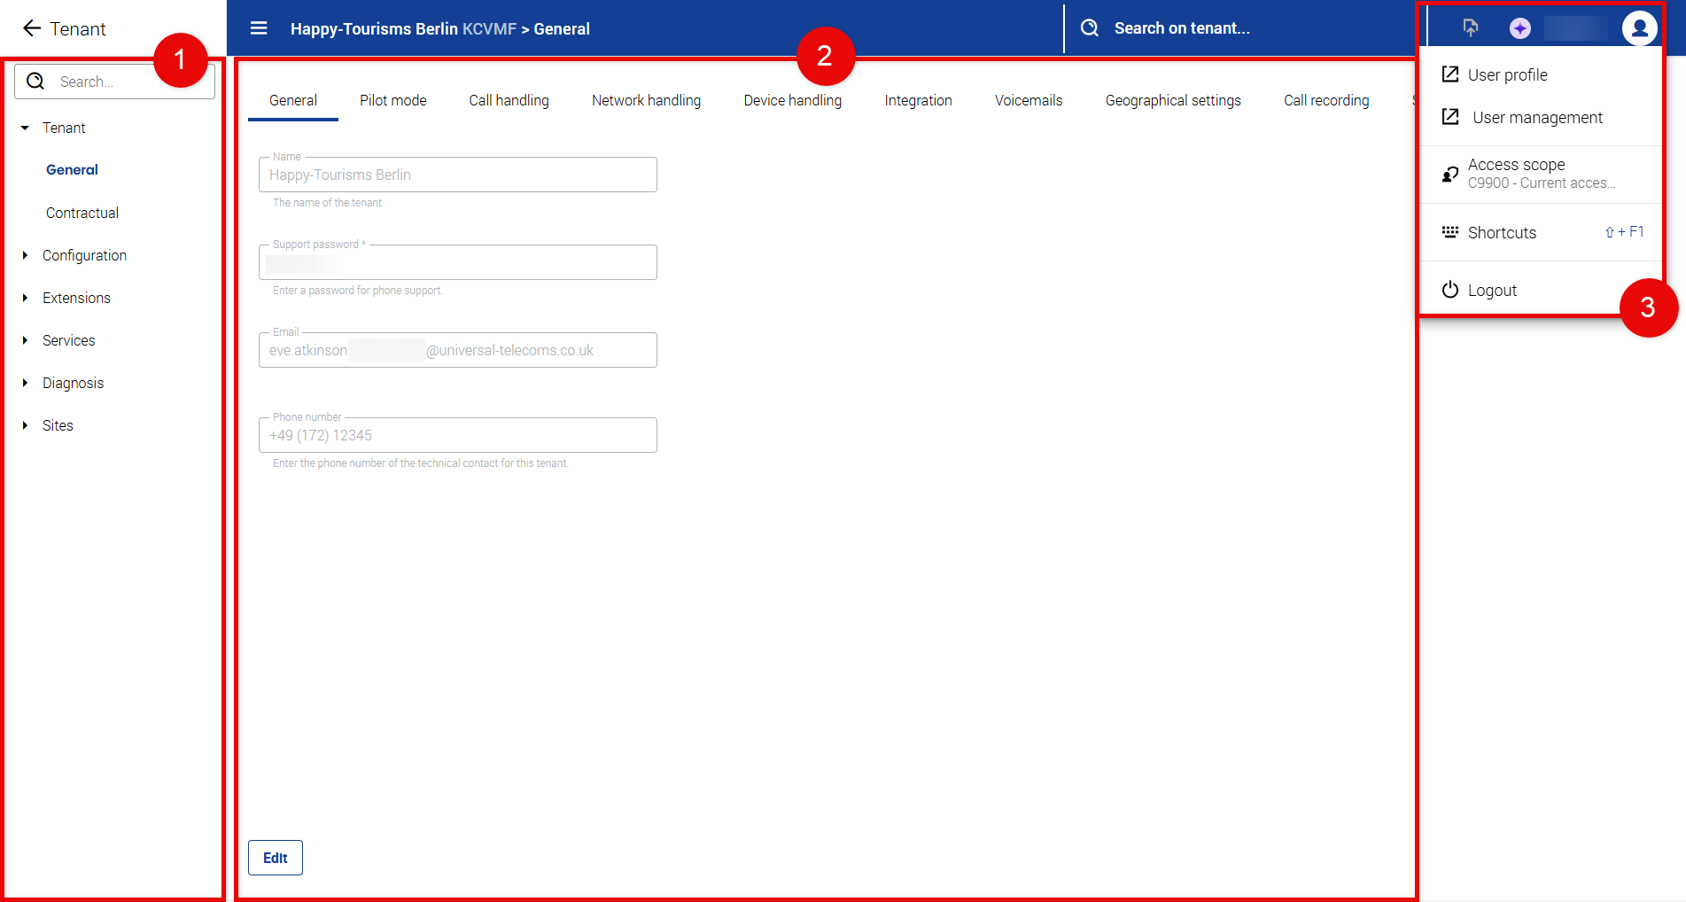Screen dimensions: 1686x902
Task: Click the back arrow next to Tenant
Action: (x=32, y=28)
